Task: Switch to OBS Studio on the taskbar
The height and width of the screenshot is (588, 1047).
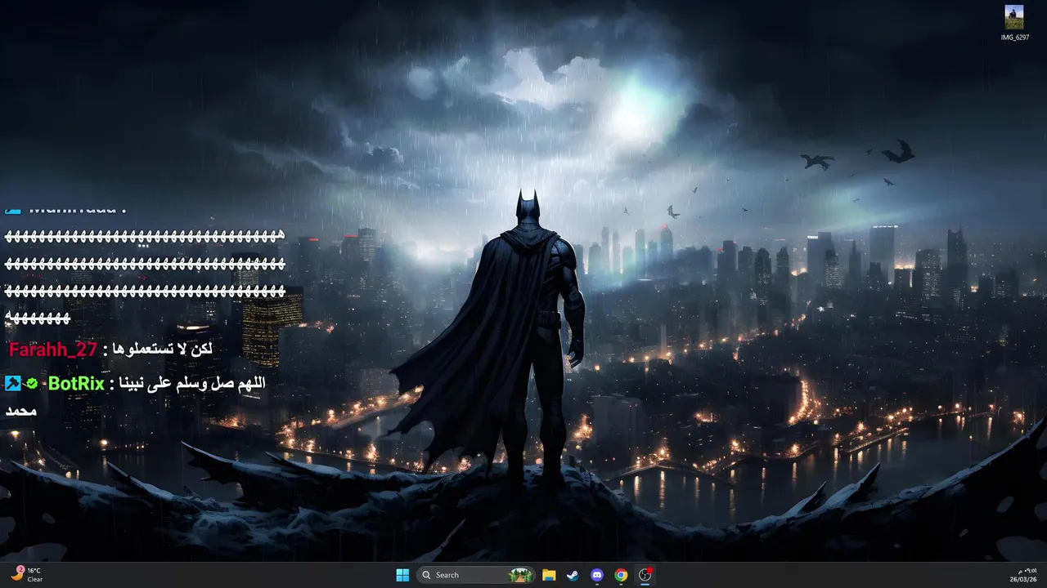Action: 645,575
